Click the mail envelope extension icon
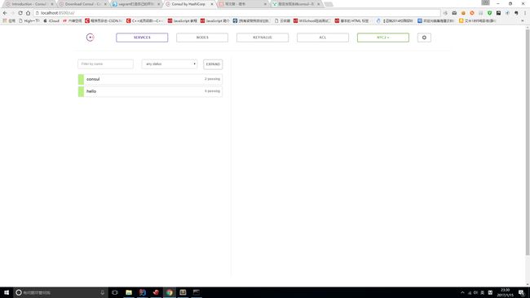 tap(454, 13)
